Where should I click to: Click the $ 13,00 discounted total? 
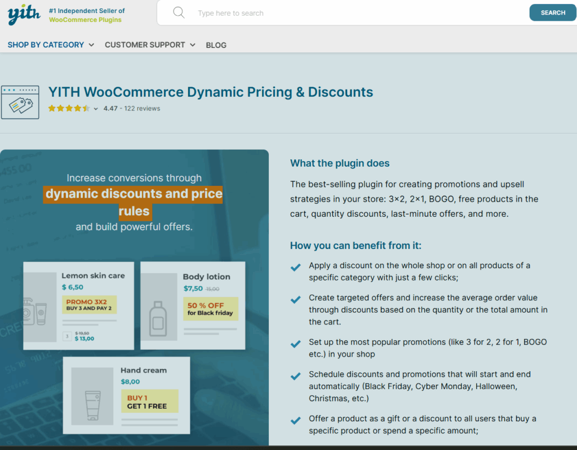85,338
